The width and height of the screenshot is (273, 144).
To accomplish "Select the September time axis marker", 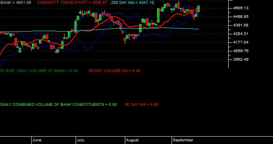I will (x=183, y=140).
